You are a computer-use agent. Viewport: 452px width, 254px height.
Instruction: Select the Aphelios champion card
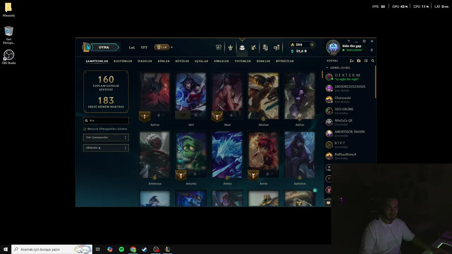[x=300, y=155]
